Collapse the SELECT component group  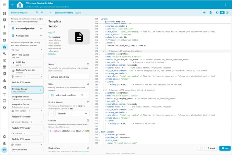41,145
